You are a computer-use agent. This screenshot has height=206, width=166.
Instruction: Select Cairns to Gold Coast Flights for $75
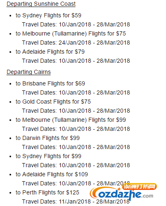[x=53, y=102]
